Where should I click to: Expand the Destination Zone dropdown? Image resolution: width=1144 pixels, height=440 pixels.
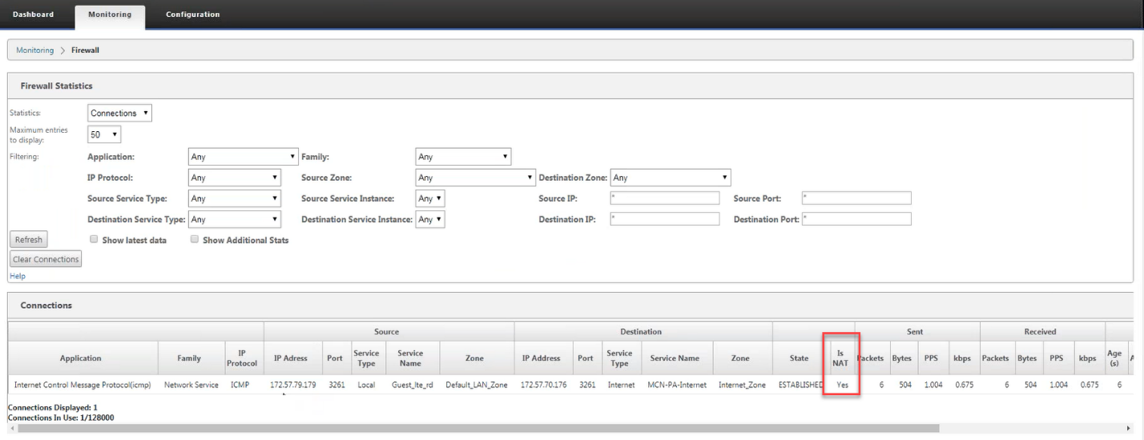671,178
